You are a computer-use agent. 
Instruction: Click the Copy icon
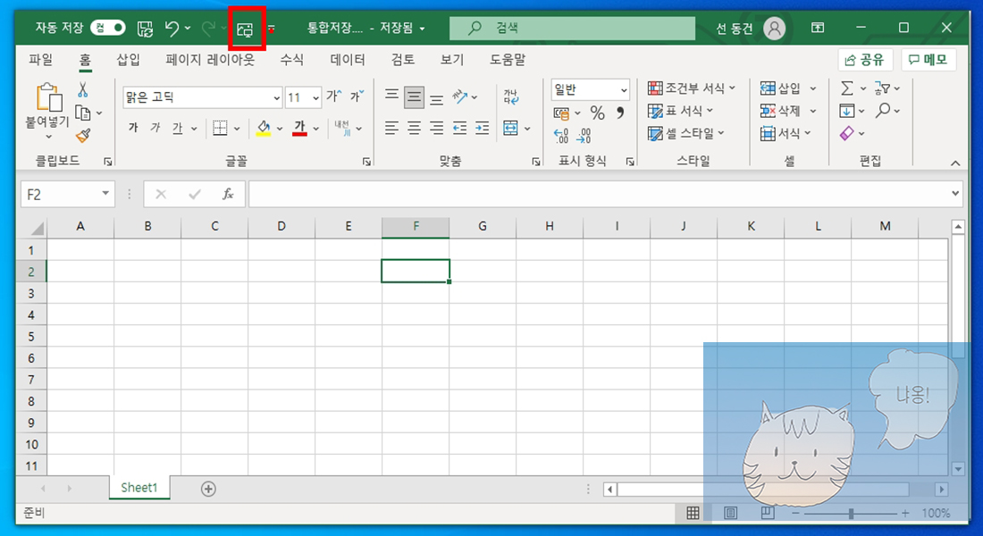[83, 113]
